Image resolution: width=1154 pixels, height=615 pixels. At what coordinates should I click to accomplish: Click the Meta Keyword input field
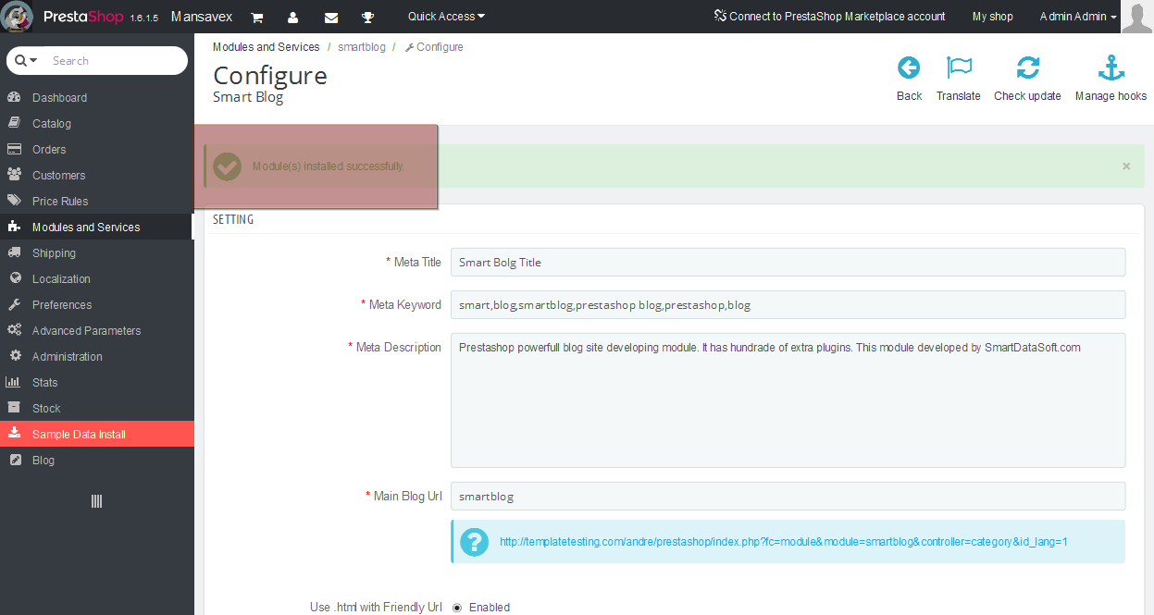coord(788,304)
